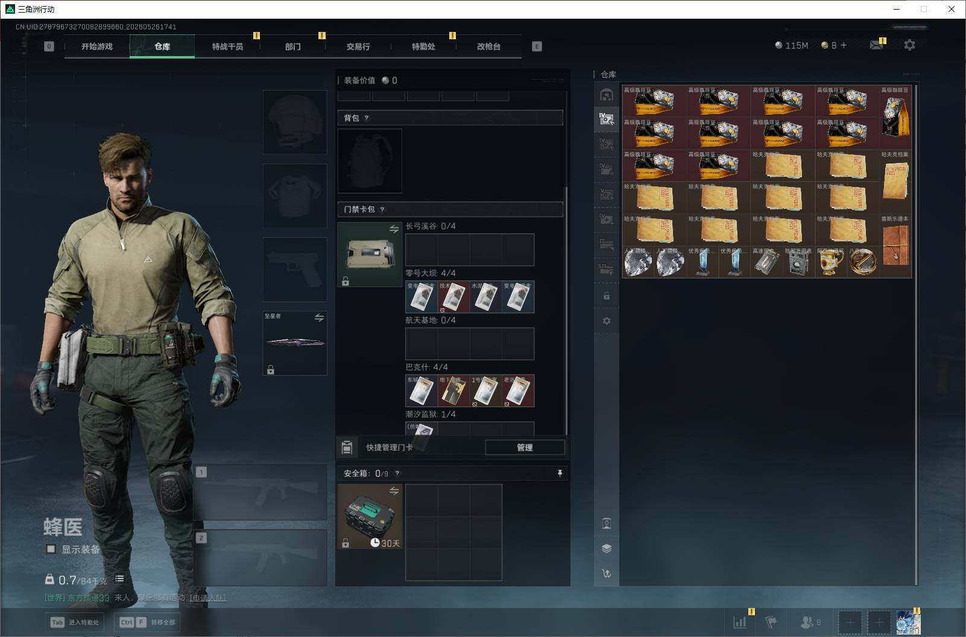The width and height of the screenshot is (966, 637).
Task: Switch to the 部门 tab
Action: pyautogui.click(x=293, y=46)
